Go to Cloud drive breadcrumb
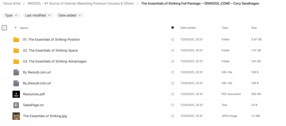The height and width of the screenshot is (126, 286). [x=12, y=4]
